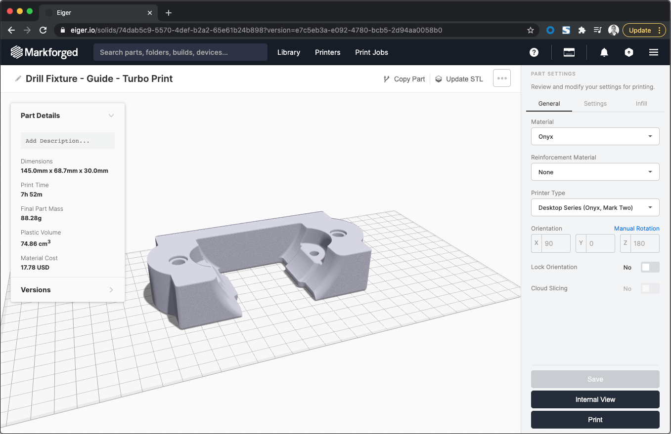Open the storage drawer icon in header
This screenshot has height=434, width=671.
click(569, 52)
